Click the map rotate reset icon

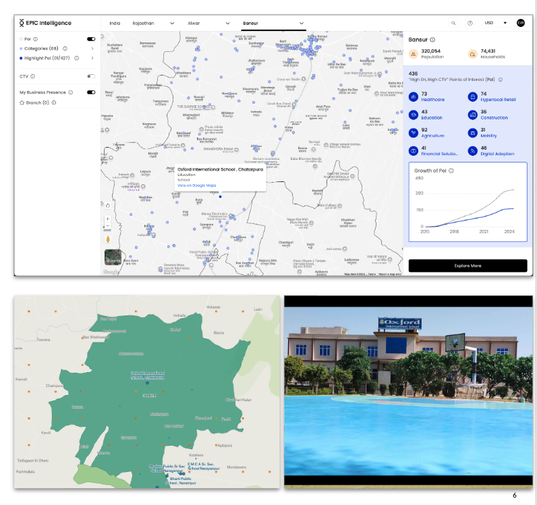(x=107, y=206)
